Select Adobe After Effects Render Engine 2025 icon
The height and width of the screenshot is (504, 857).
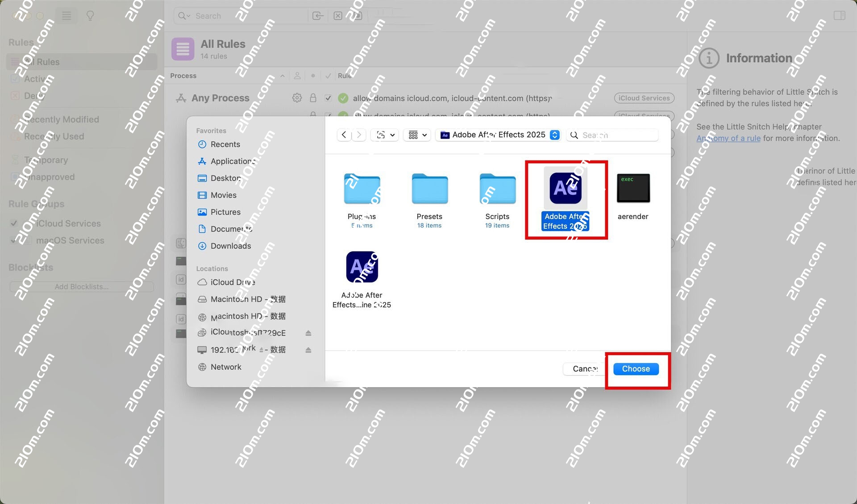362,267
